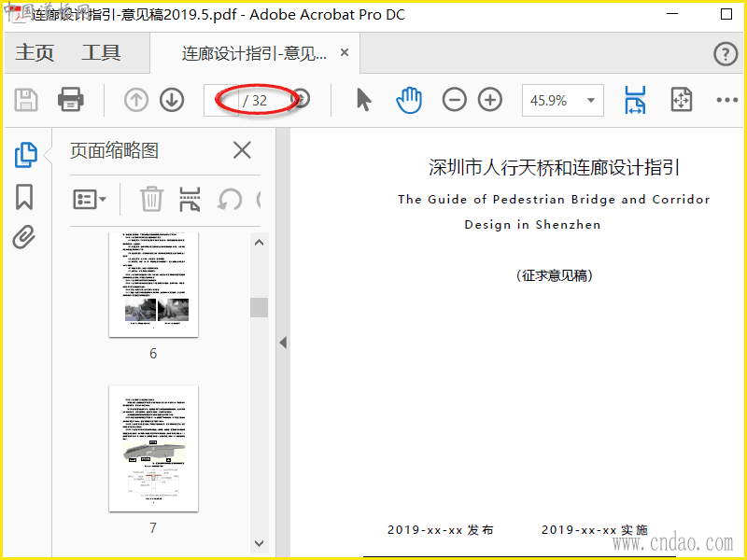Switch to the 工具 tab
The height and width of the screenshot is (560, 747).
pyautogui.click(x=101, y=52)
